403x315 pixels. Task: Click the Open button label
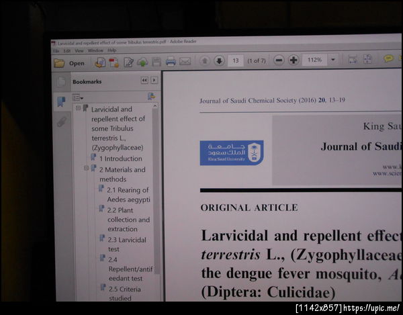click(77, 63)
